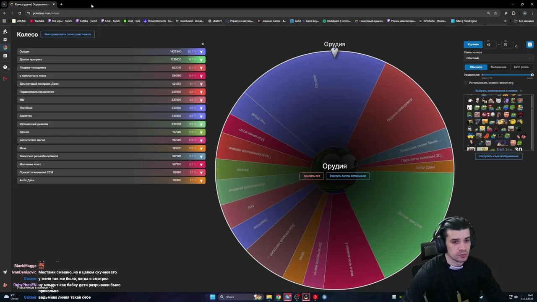This screenshot has width=537, height=302.
Task: Click the Windows taskbar search box Поиск
Action: click(240, 297)
